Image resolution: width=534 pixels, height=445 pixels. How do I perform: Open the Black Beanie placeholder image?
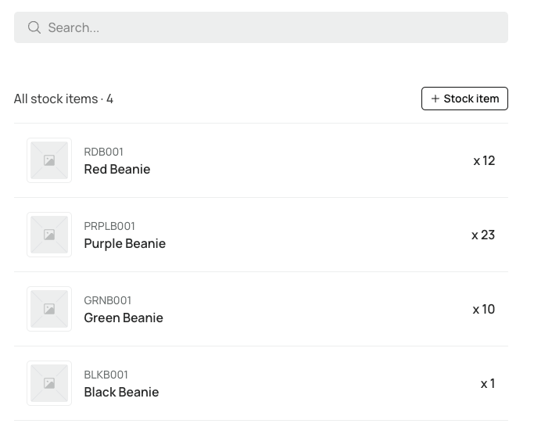pos(49,383)
